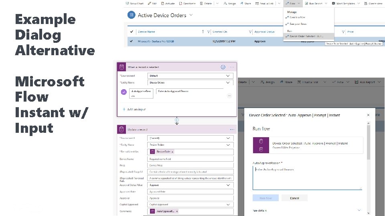Click Run Report in the dimmed background toolbar
The height and width of the screenshot is (216, 385).
365,82
